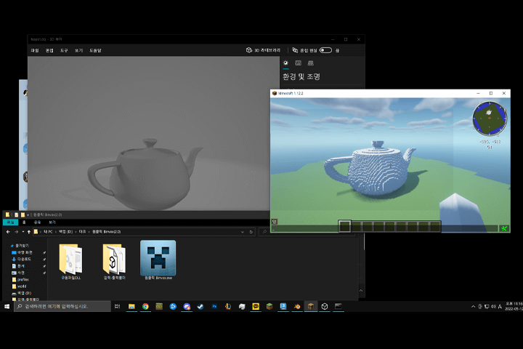Select the world folder in navigation pane
The height and width of the screenshot is (349, 523).
20,286
